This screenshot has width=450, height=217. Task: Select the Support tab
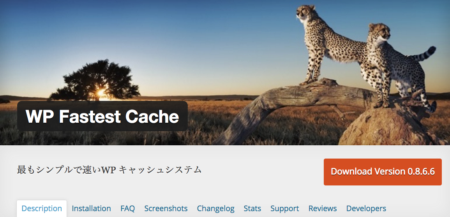pos(285,208)
